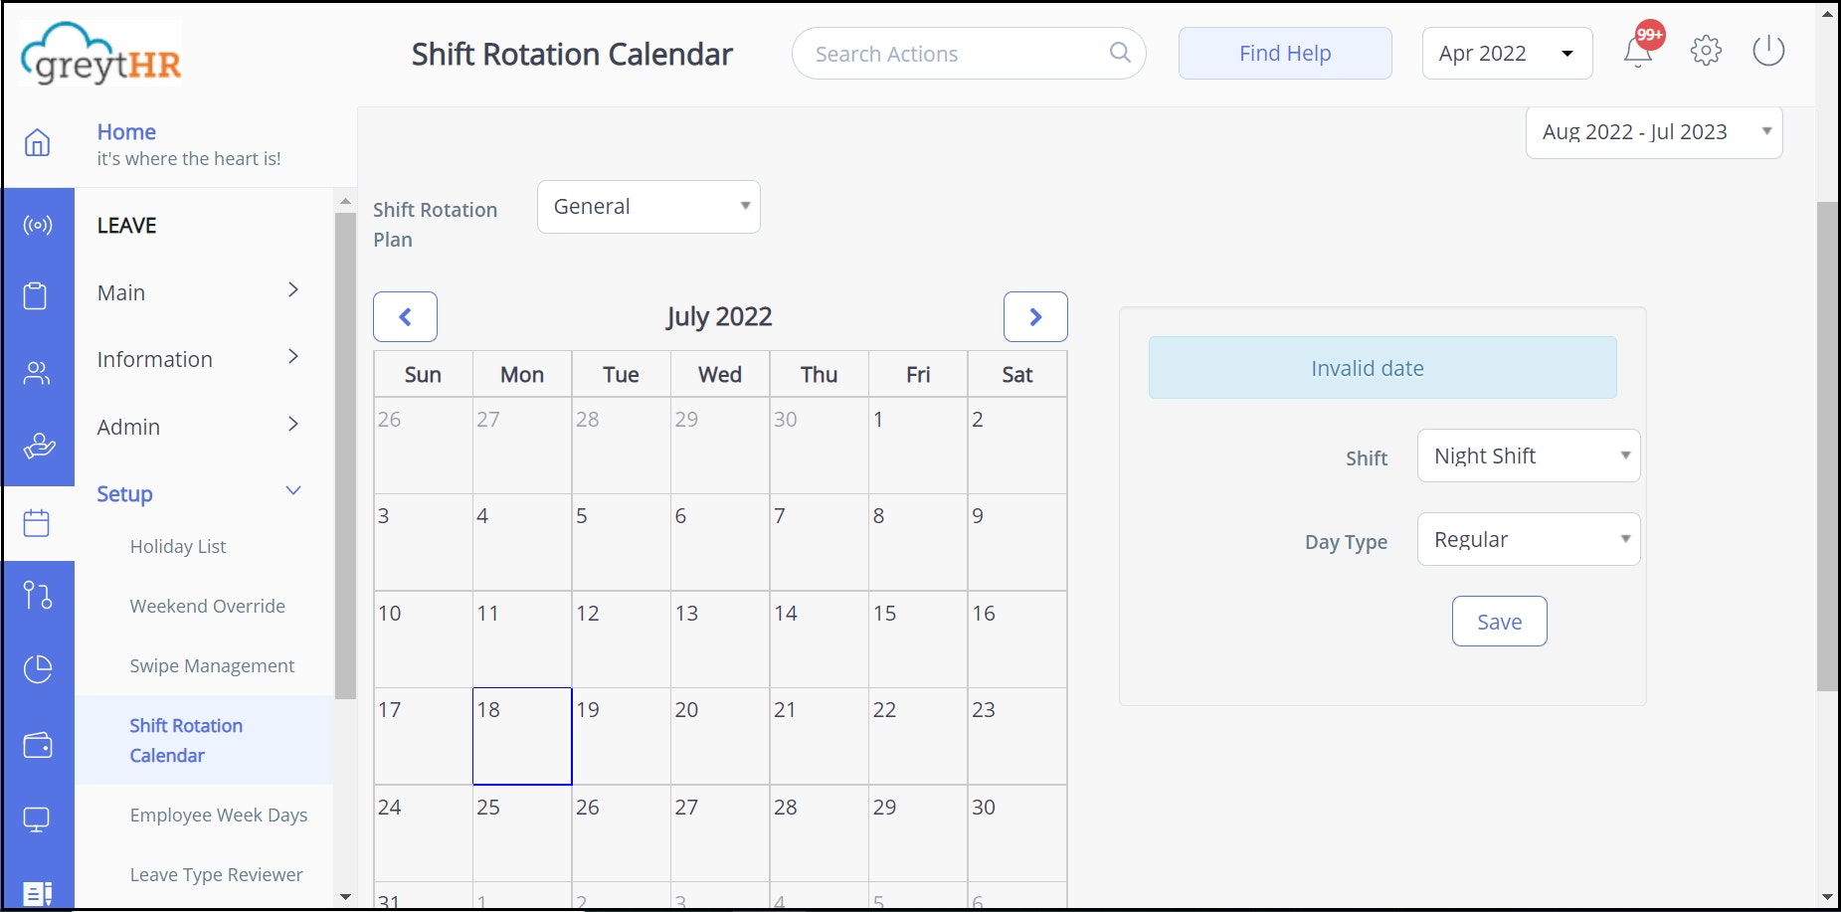Select the calendar leave icon in sidebar
This screenshot has width=1841, height=912.
pos(37,523)
